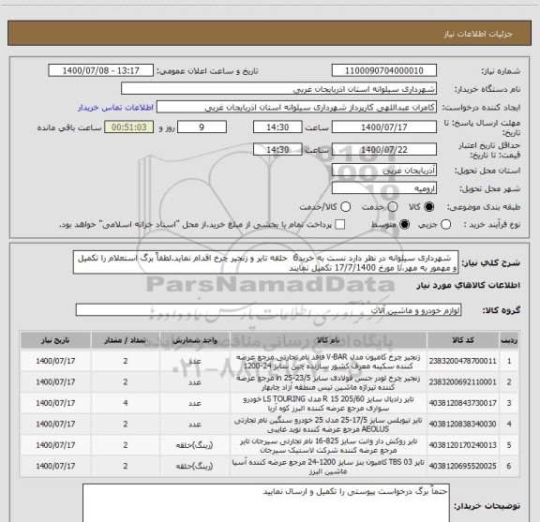Choose the متوسط purchase process option

coord(404,225)
